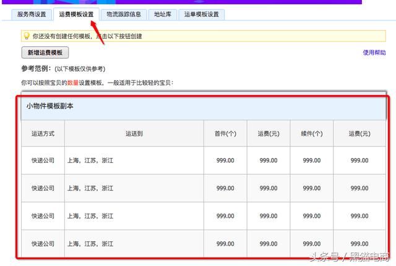Screen dimensions: 396x266
Task: Click last row 快递公司 cell
Action: click(x=43, y=244)
